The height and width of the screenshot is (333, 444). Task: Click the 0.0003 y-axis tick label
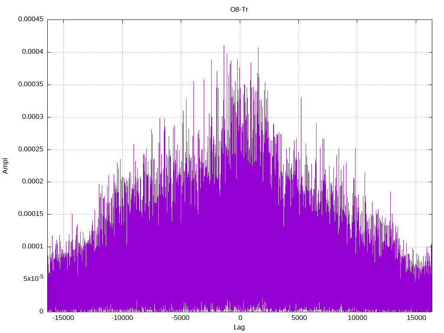click(33, 117)
